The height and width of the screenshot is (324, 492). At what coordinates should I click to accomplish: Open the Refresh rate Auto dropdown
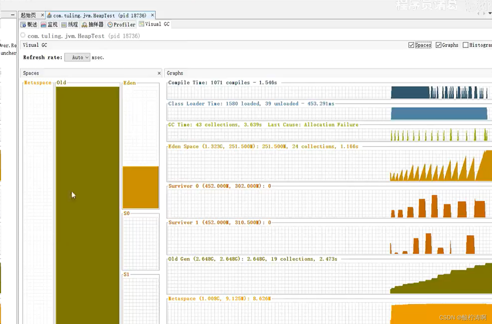(77, 57)
